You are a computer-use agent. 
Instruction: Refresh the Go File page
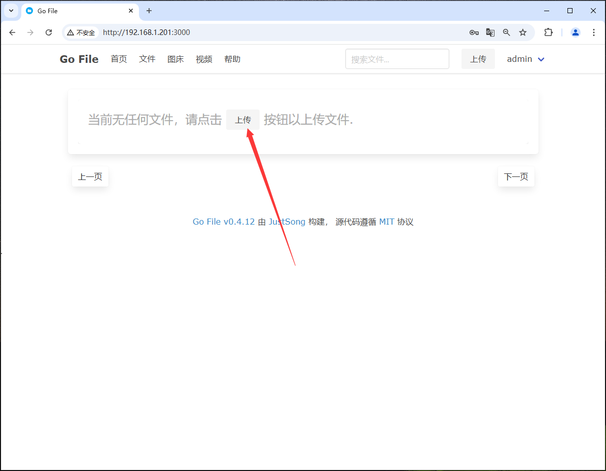coord(49,32)
